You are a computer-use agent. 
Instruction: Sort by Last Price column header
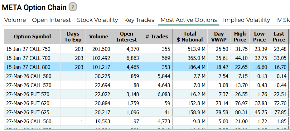[279, 37]
